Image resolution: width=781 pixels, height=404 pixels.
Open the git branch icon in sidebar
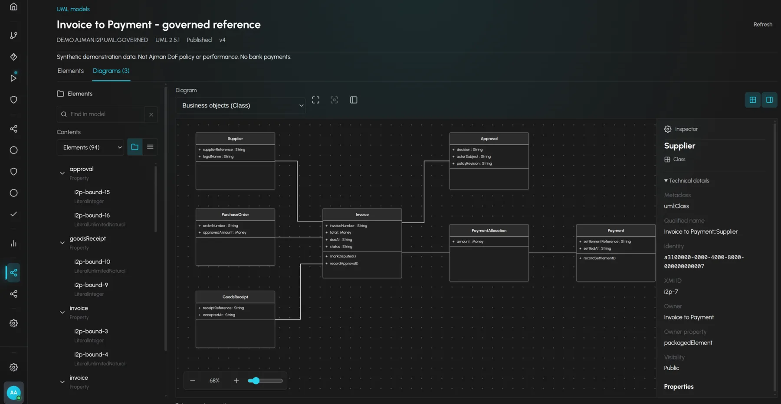13,36
